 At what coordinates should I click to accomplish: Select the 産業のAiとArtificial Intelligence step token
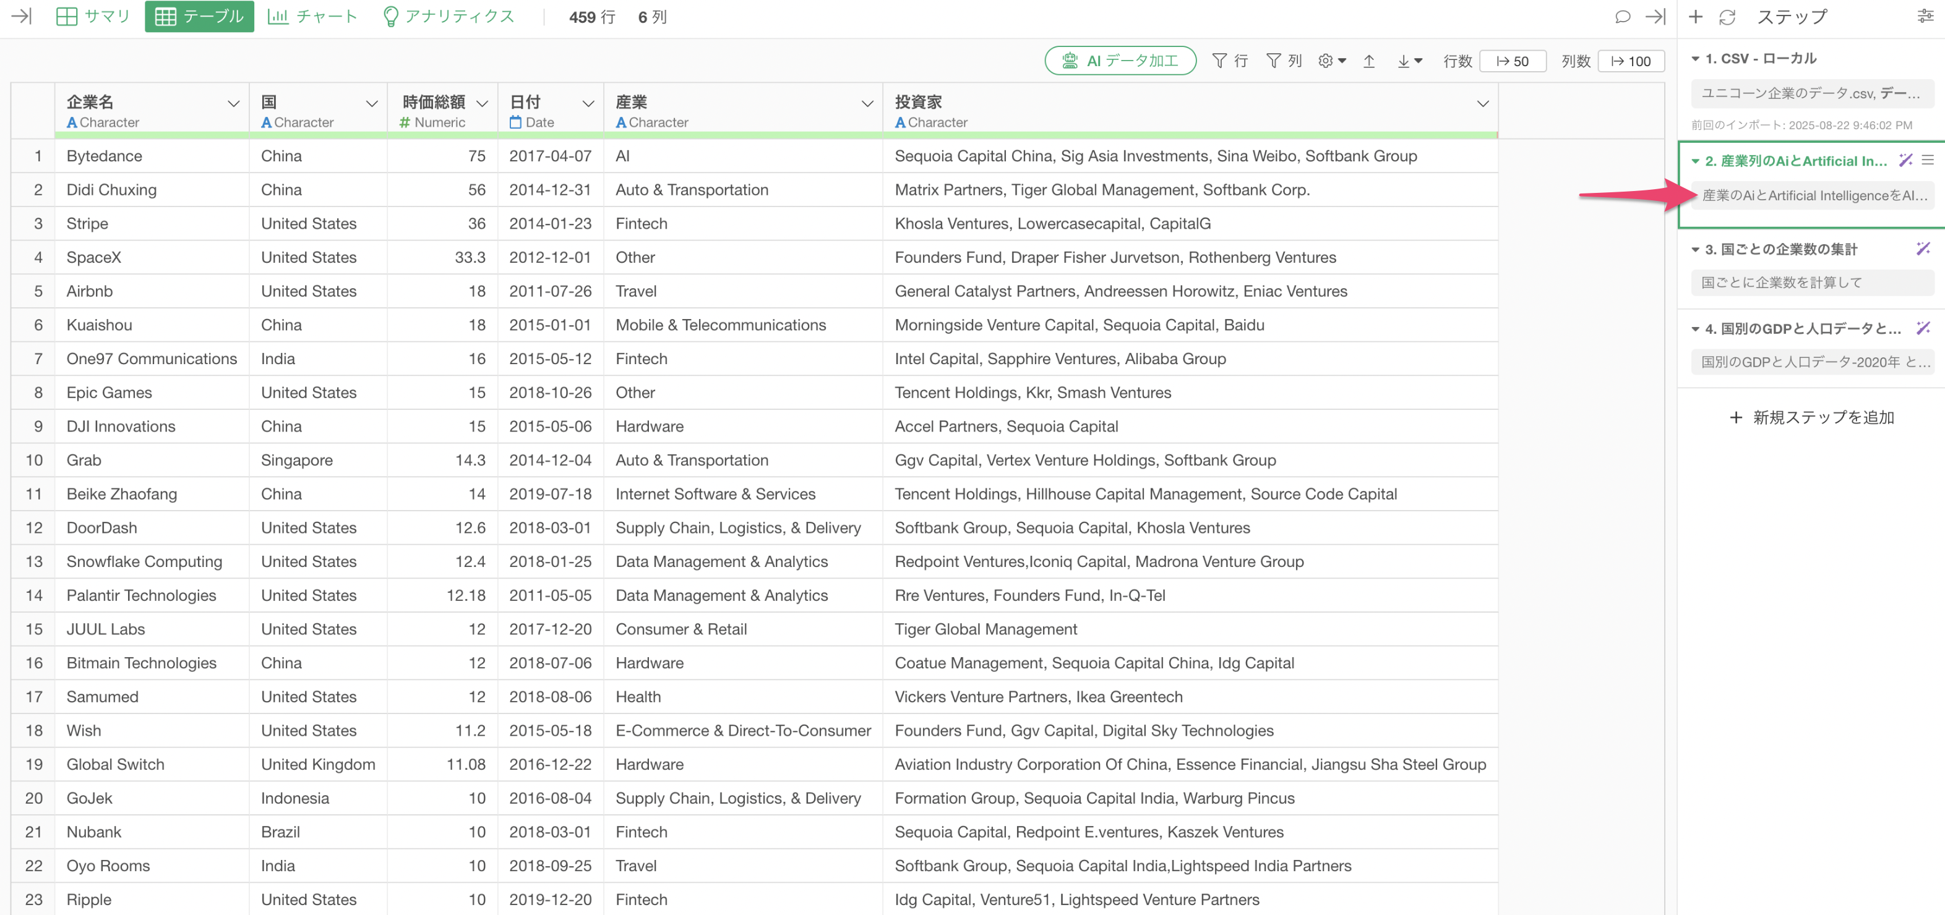(1812, 195)
